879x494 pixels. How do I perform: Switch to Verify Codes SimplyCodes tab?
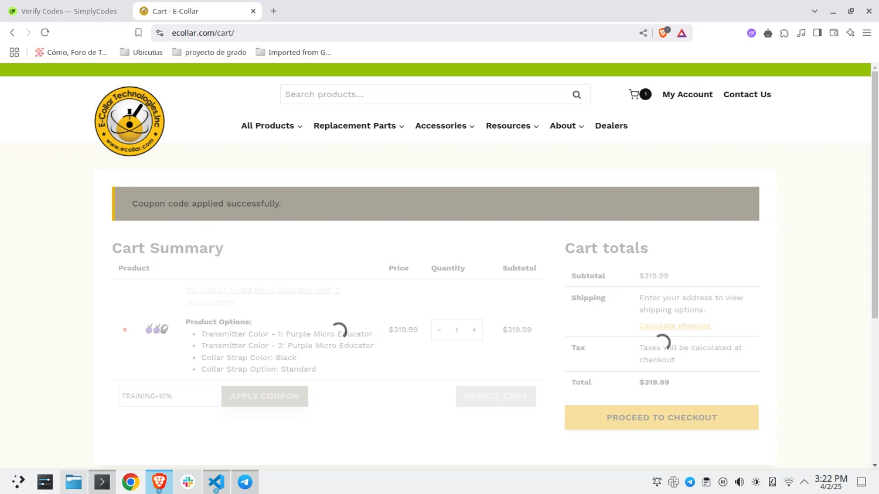click(64, 11)
